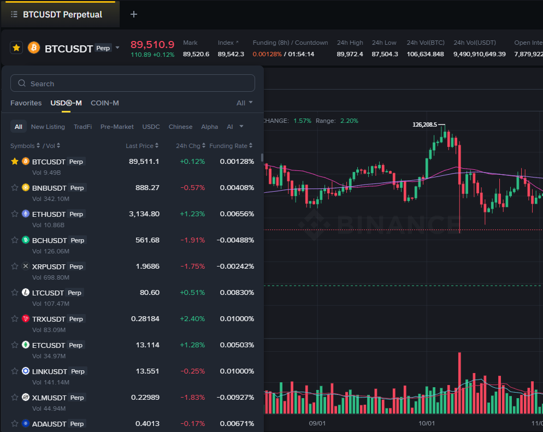
Task: Toggle the favorite star in the BTCUSDT header
Action: pos(16,48)
